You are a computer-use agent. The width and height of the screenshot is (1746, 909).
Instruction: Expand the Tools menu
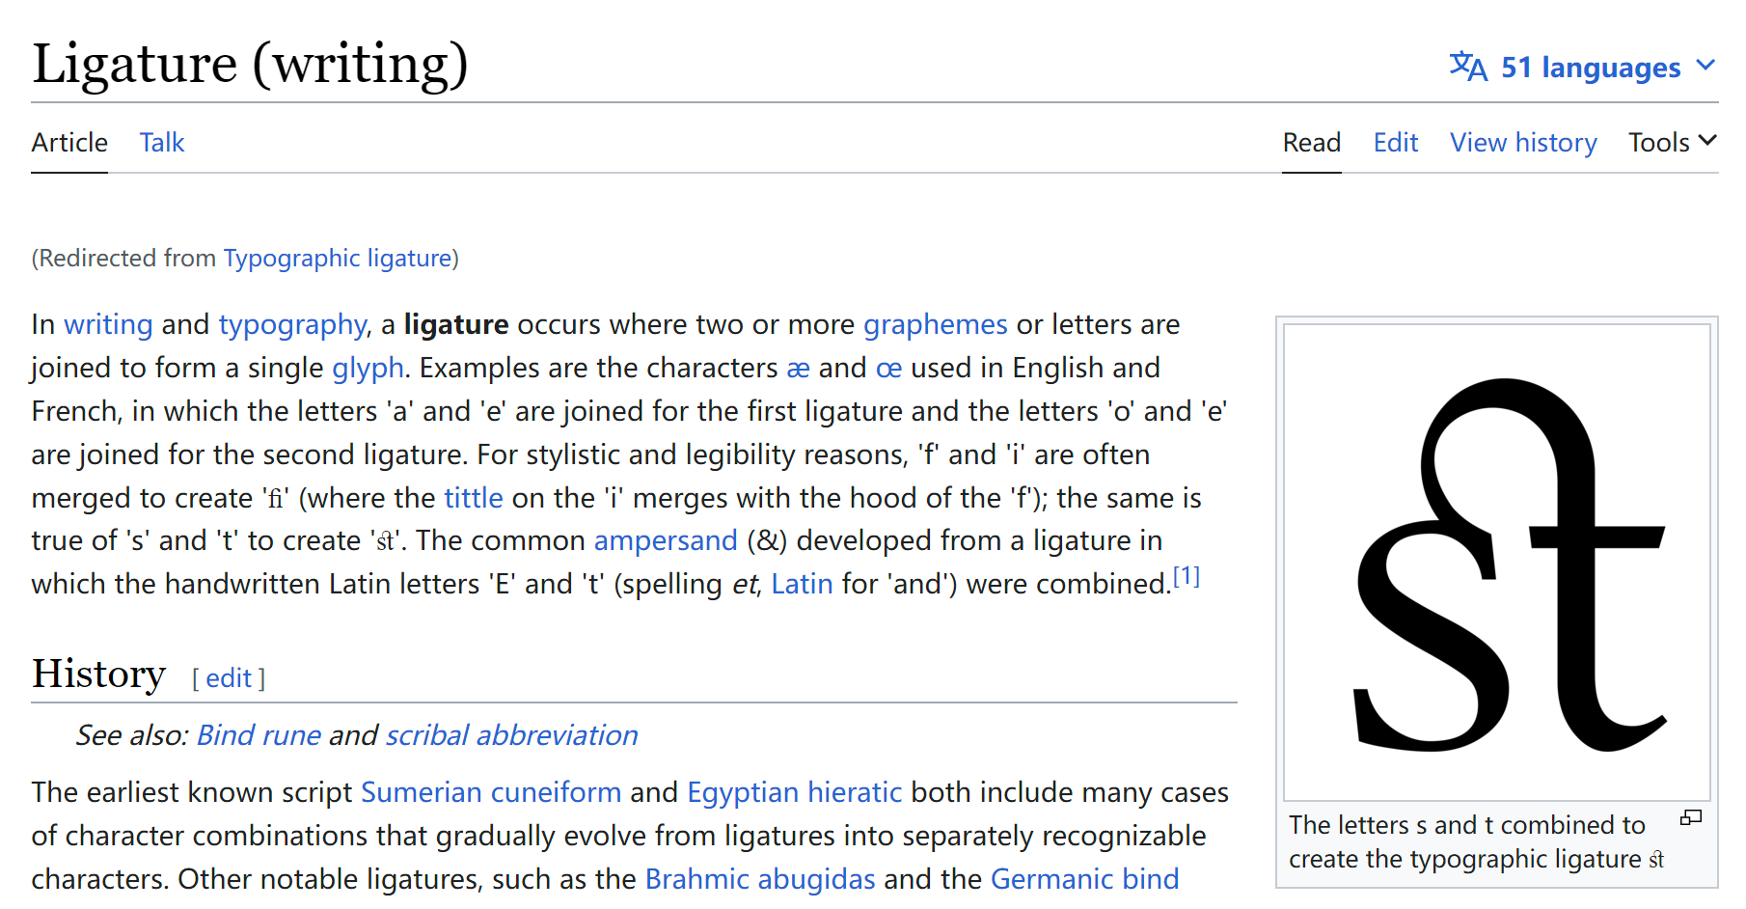(x=1673, y=142)
